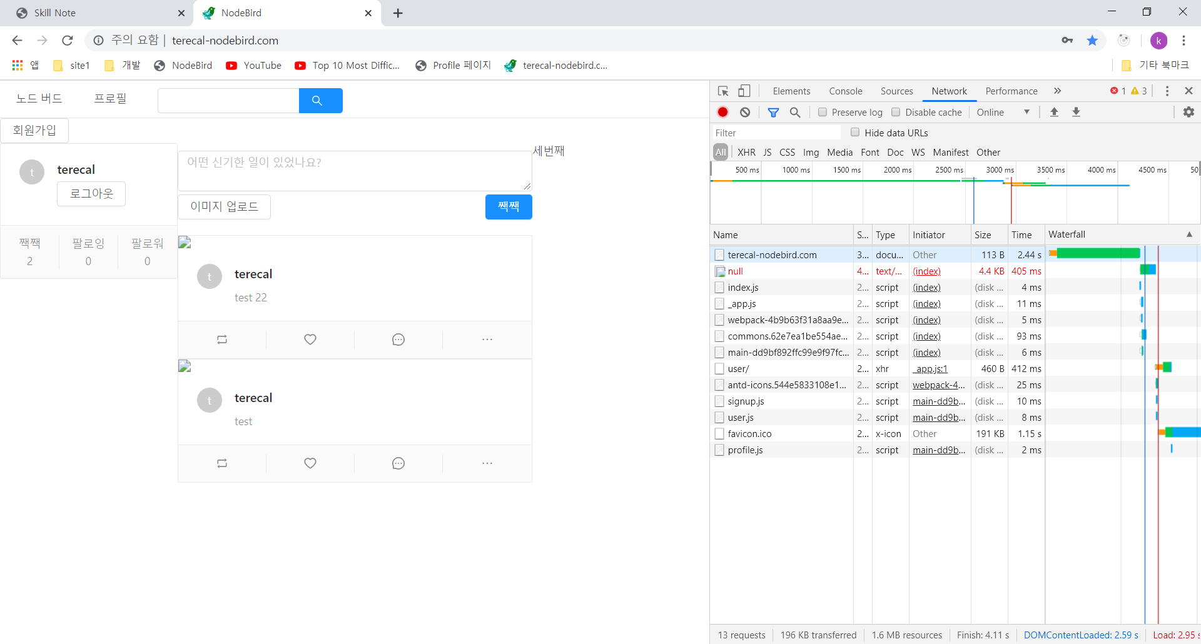Export HAR file with download arrow
Image resolution: width=1201 pixels, height=644 pixels.
(1076, 112)
